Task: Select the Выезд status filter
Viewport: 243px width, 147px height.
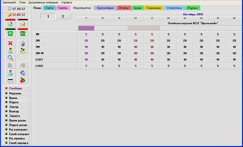Action: coord(16,111)
